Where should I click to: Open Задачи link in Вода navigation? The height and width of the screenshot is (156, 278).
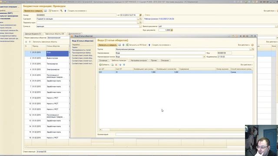pyautogui.click(x=75, y=47)
